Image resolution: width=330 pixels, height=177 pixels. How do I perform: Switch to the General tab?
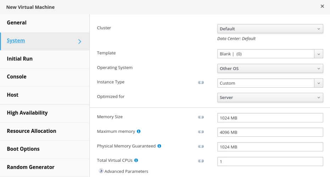[x=17, y=23]
